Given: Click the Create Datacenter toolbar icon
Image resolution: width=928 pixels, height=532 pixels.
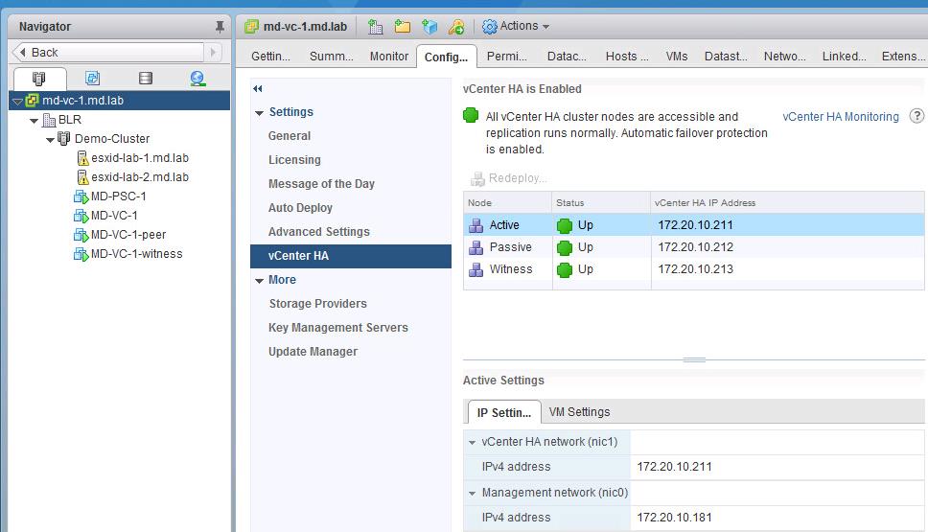Looking at the screenshot, I should (x=375, y=27).
